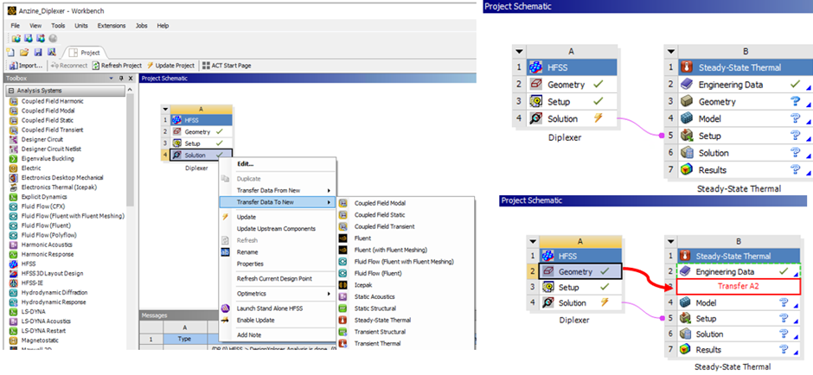Select HFSS 3D Layout Design in toolbox
This screenshot has width=813, height=375.
click(x=52, y=274)
